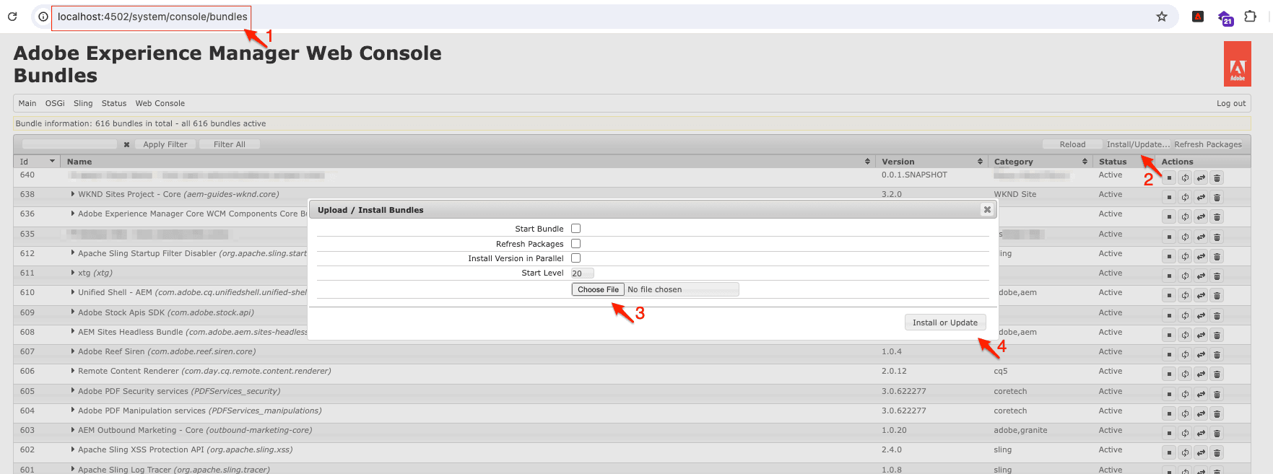Reload the browser page

pos(12,17)
